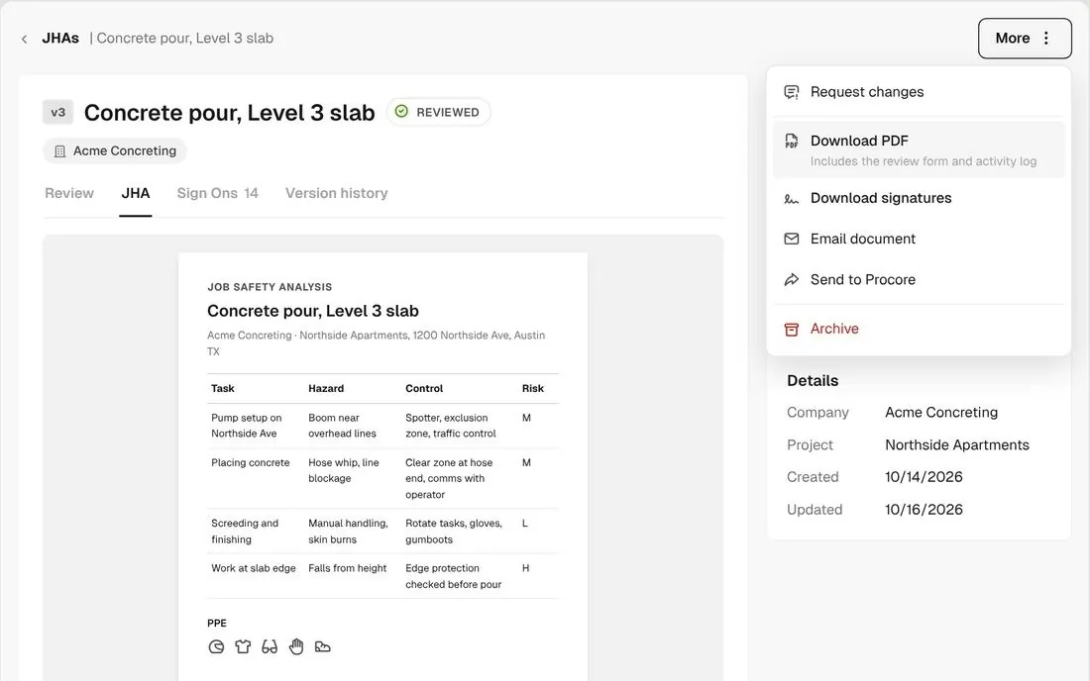This screenshot has width=1090, height=681.
Task: Click the envelope icon for Email document
Action: [x=791, y=239]
